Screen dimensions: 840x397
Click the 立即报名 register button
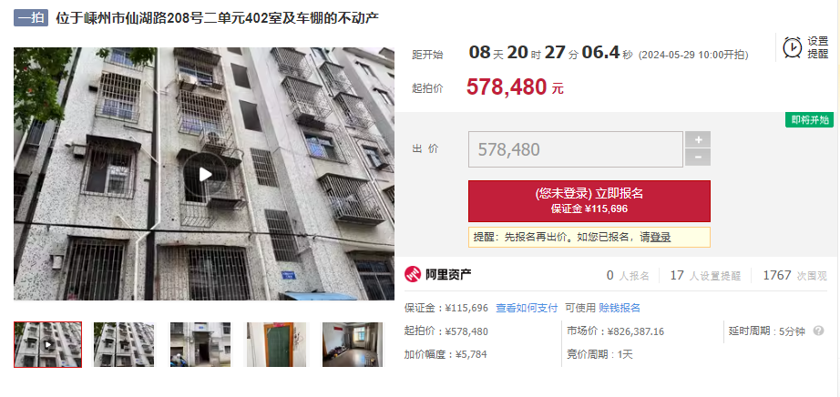[589, 201]
